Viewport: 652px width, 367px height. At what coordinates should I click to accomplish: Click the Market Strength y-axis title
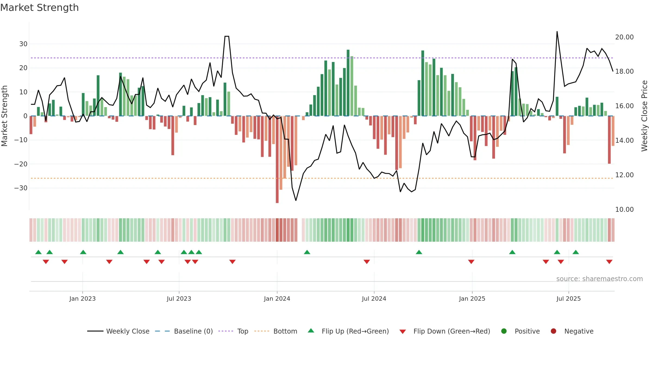coord(4,116)
